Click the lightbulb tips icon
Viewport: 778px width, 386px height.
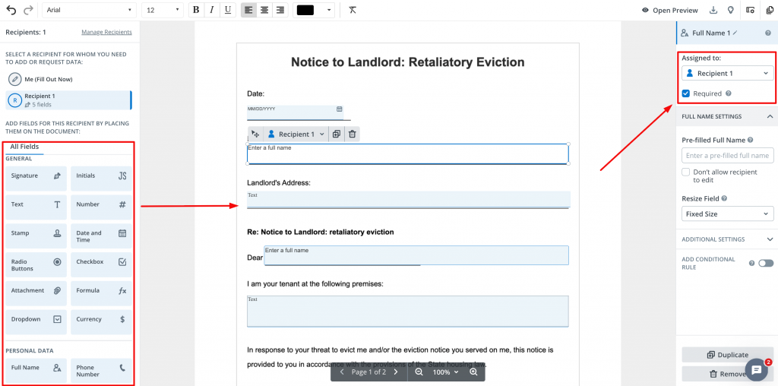click(x=730, y=10)
